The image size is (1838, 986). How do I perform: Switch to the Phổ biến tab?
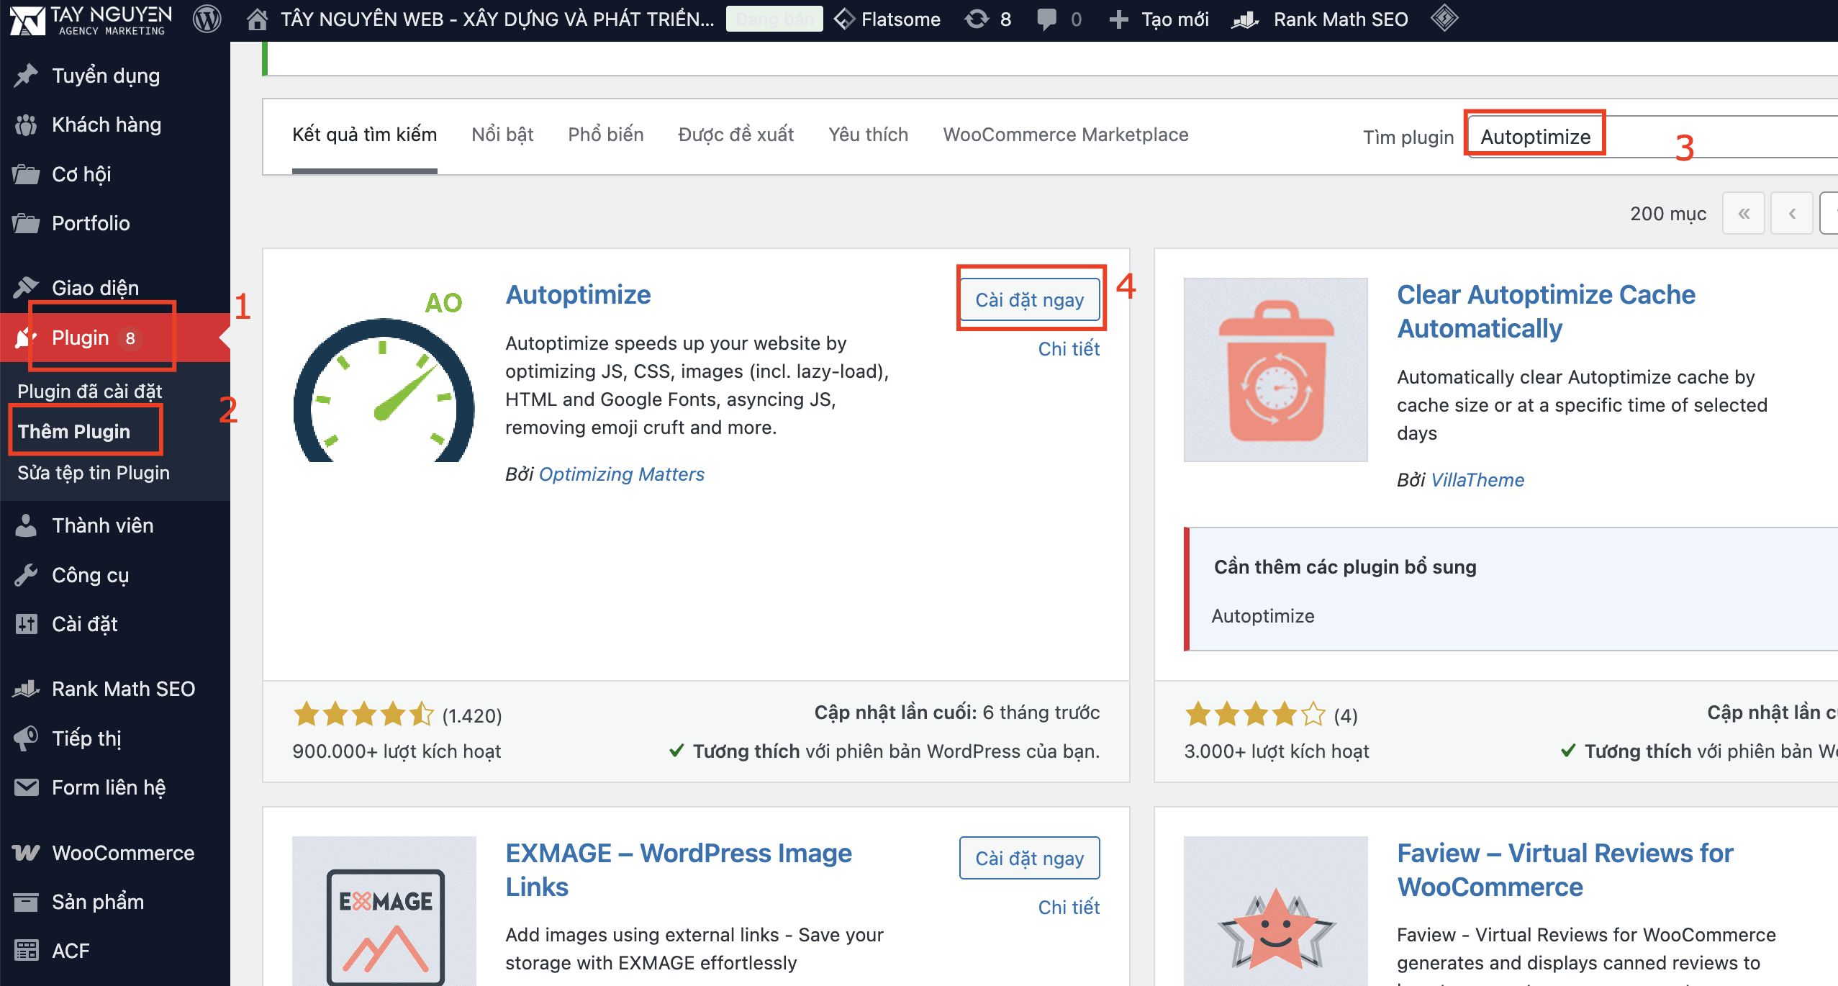point(605,135)
